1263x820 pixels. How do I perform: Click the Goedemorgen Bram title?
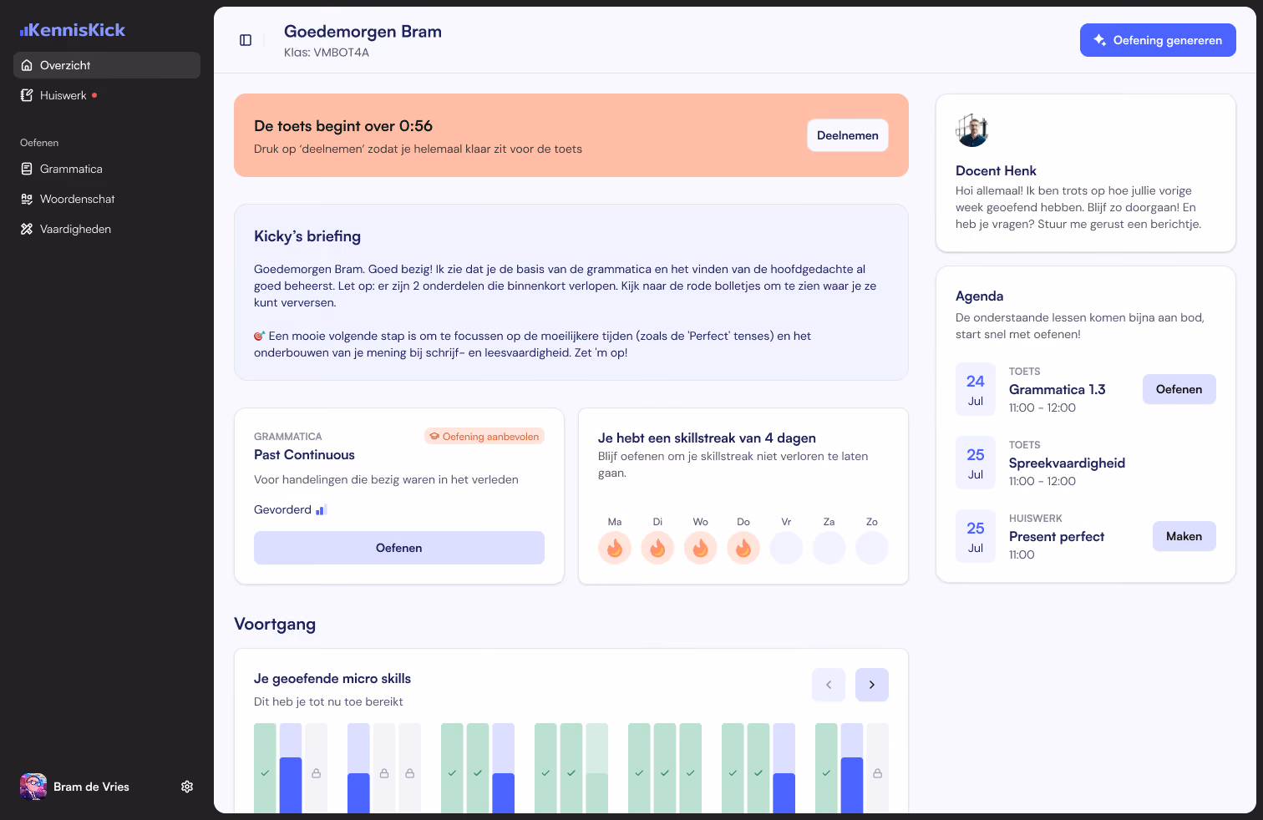tap(363, 32)
